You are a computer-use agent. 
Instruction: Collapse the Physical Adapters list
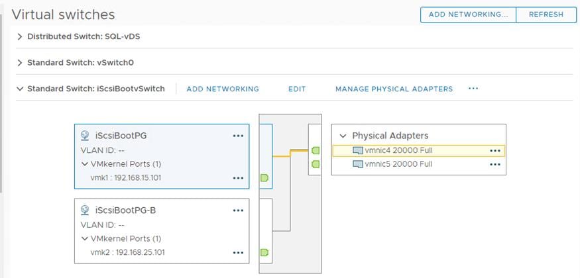343,136
